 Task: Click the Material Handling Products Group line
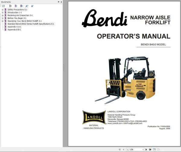pyautogui.click(x=121, y=115)
